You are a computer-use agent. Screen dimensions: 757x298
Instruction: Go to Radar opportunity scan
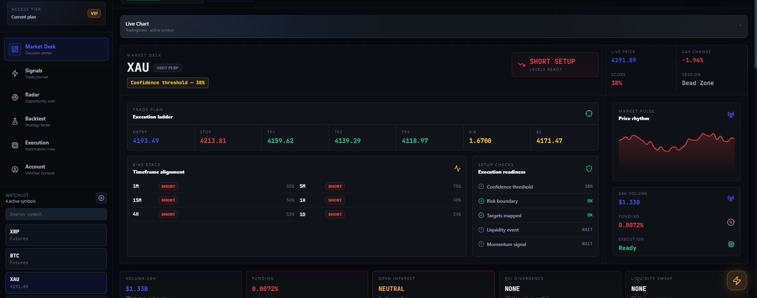coord(56,97)
